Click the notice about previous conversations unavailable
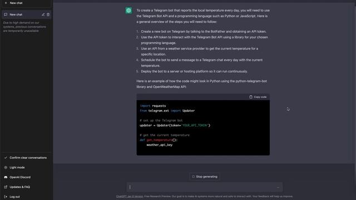 click(24, 27)
